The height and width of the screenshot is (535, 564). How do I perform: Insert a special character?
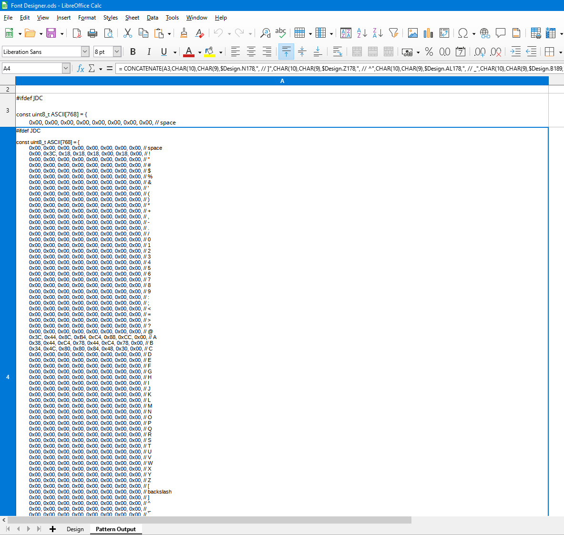pos(463,33)
